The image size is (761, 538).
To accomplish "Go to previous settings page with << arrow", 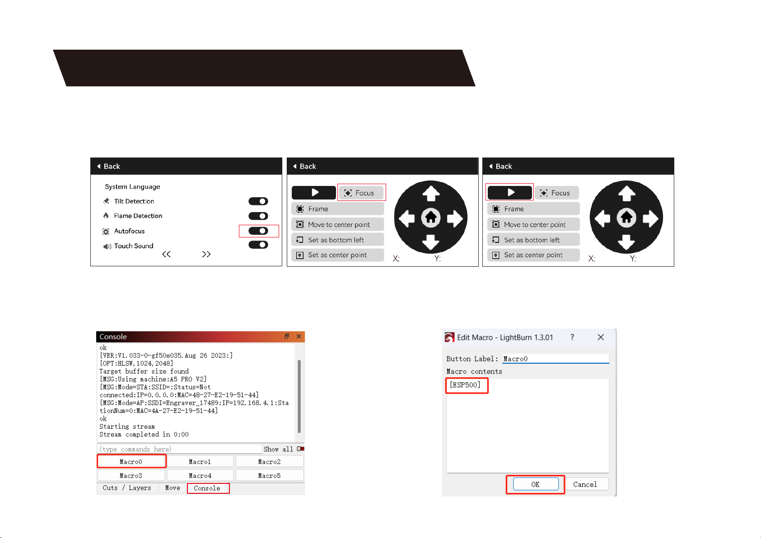I will tap(166, 255).
